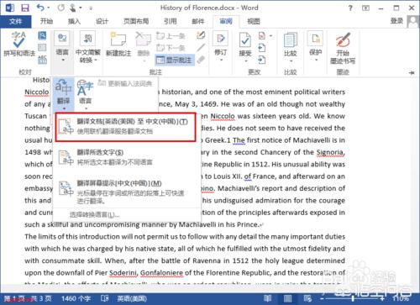Open 比较 compare documents dropdown
The image size is (420, 305).
coord(291,47)
